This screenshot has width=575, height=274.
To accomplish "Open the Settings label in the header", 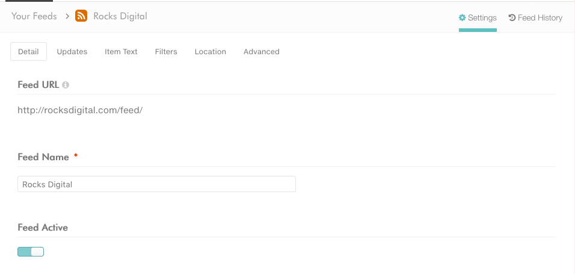I will pyautogui.click(x=482, y=17).
